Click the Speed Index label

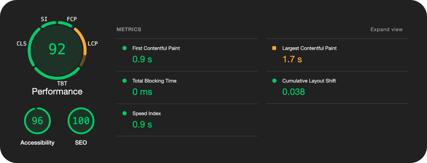[x=147, y=114]
